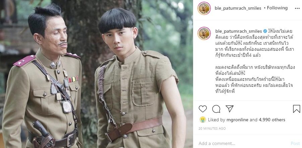Click the Liked by text
302x148 pixels.
[x=217, y=120]
